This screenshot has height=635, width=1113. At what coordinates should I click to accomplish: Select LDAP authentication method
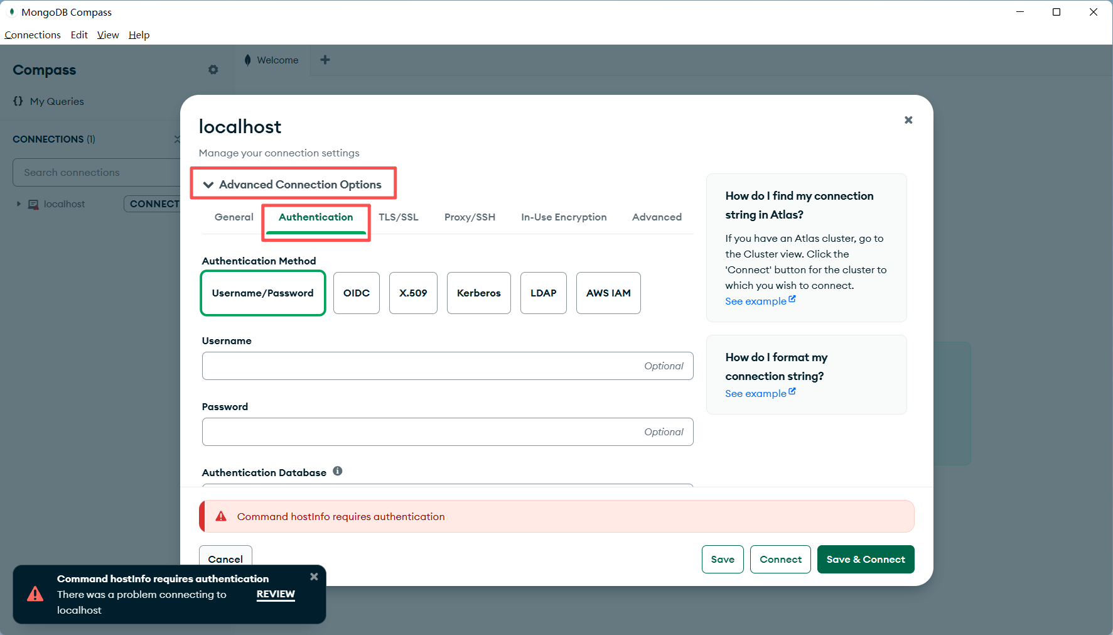(x=544, y=293)
